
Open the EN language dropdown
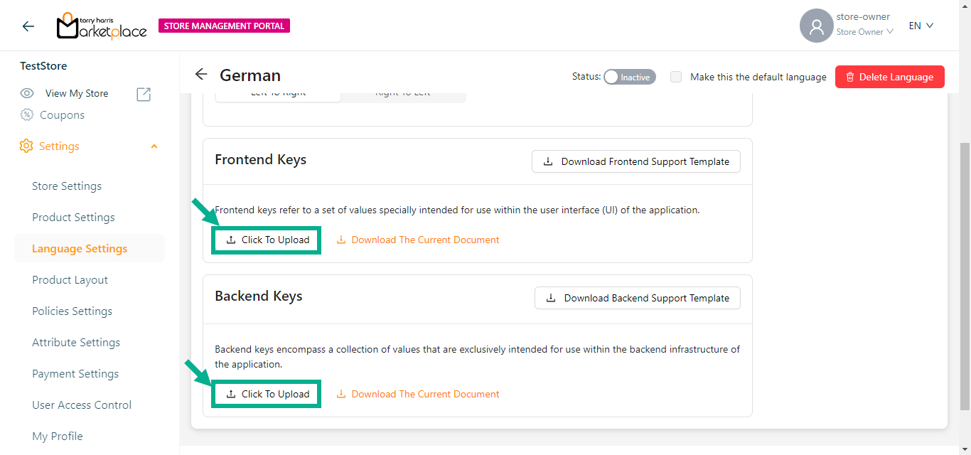click(921, 26)
